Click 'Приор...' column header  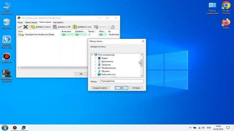92,32
